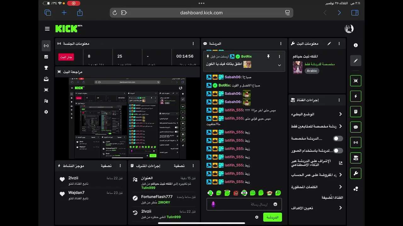This screenshot has height=226, width=403.
Task: Toggle session info widget in right toolbar
Action: click(356, 143)
